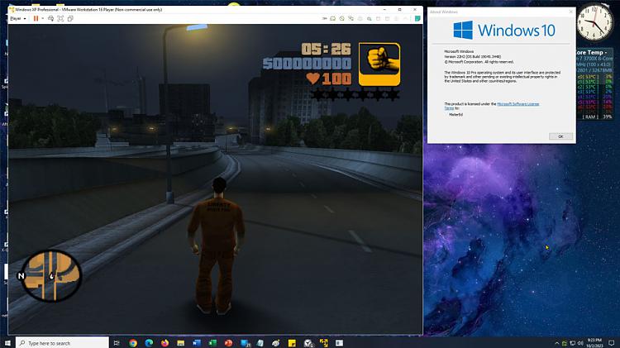Switch to the VMware Player taskbar icon

click(x=324, y=343)
